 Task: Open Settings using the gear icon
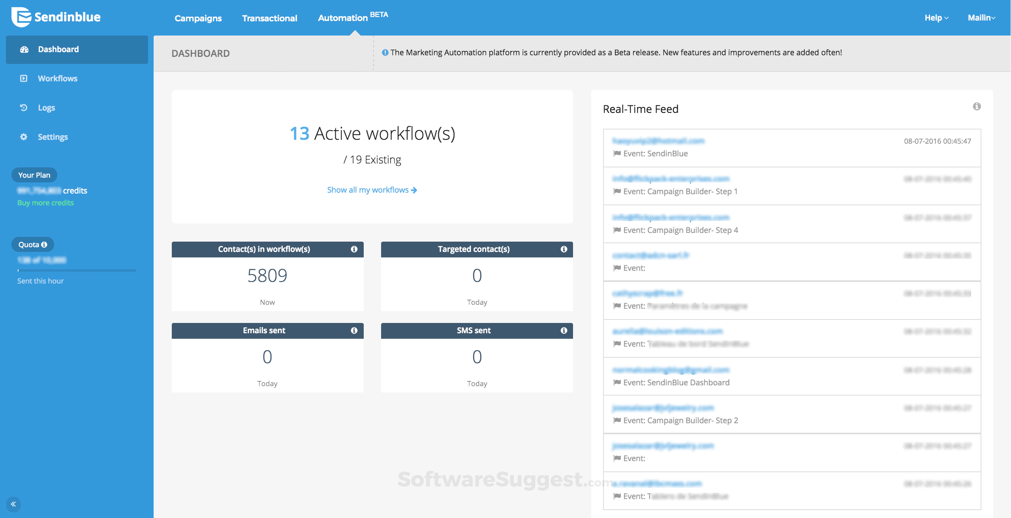point(24,137)
